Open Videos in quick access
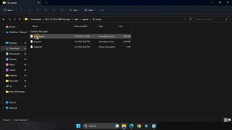The height and width of the screenshot is (130, 232). pos(11,70)
